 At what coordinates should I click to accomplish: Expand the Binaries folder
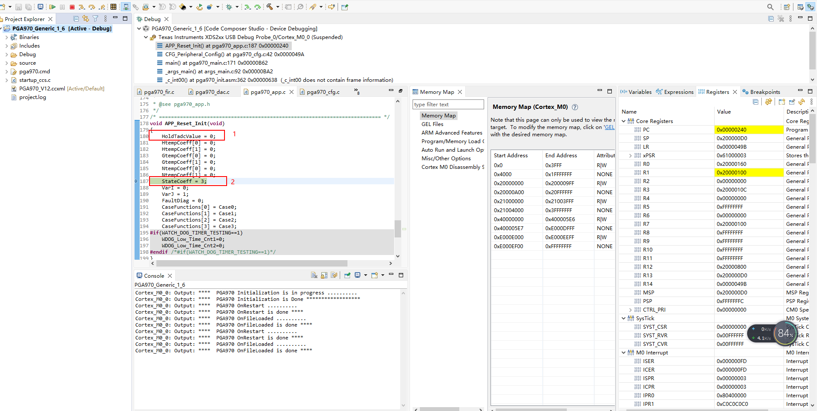pyautogui.click(x=6, y=37)
